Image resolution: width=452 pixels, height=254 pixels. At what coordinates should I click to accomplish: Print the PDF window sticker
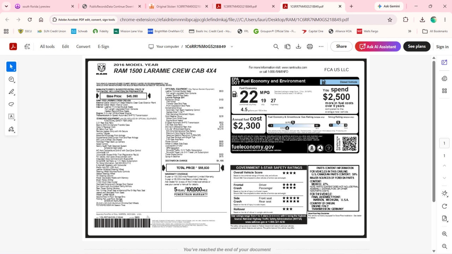(310, 47)
